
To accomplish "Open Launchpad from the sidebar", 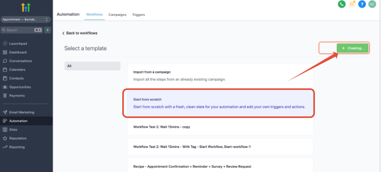I will pyautogui.click(x=18, y=43).
